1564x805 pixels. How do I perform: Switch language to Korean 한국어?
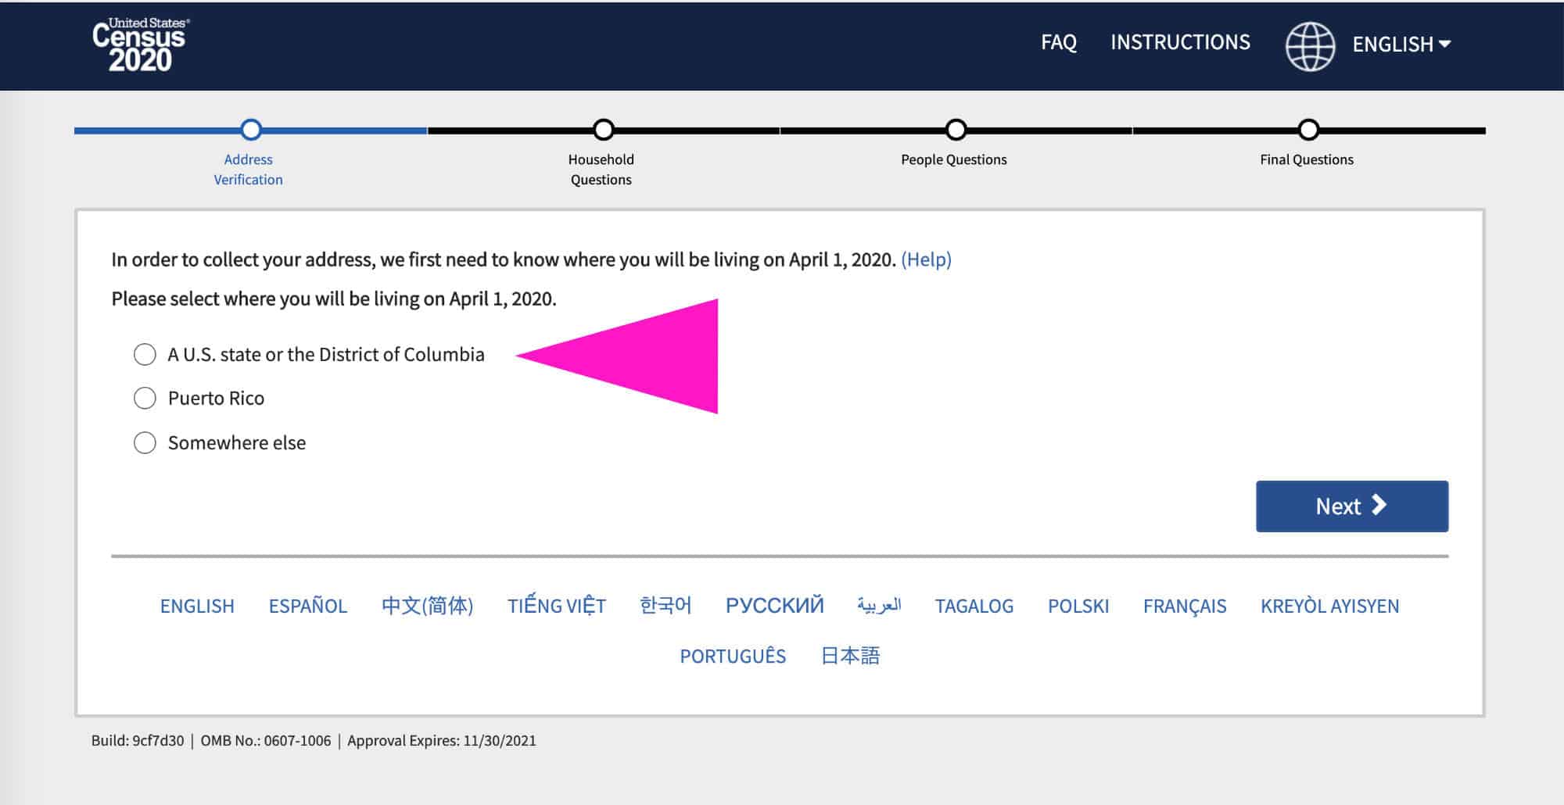pyautogui.click(x=665, y=606)
